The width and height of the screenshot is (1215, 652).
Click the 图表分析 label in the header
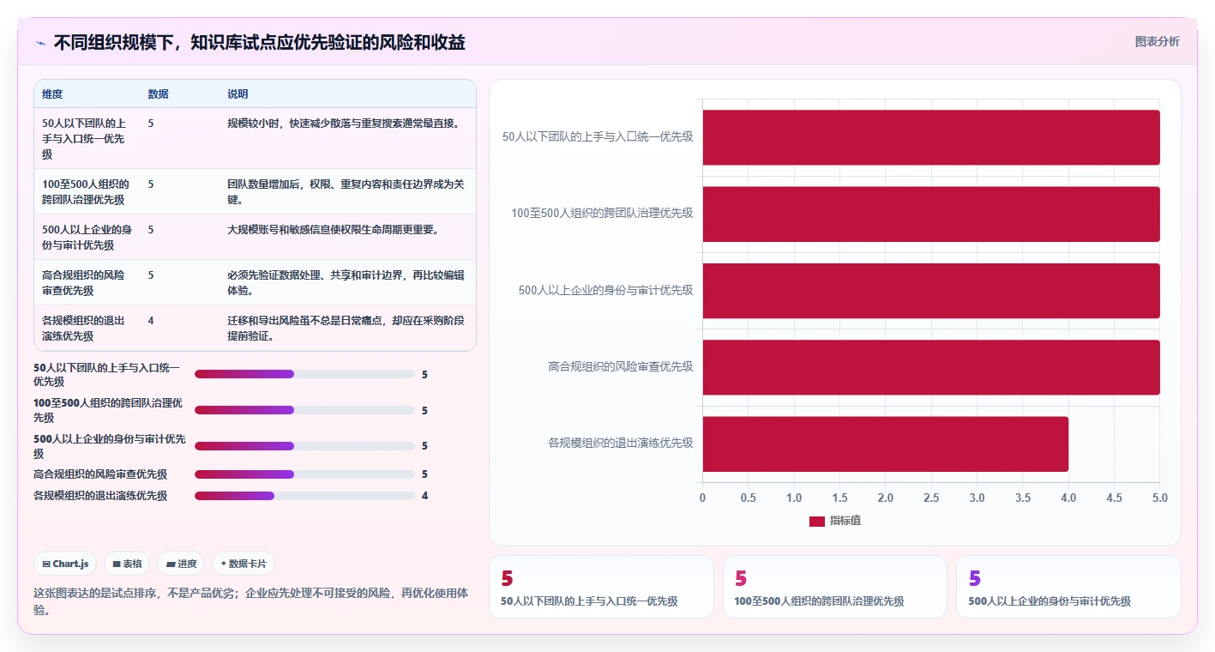1157,41
